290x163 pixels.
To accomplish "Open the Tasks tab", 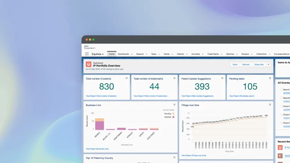I will (x=154, y=54).
